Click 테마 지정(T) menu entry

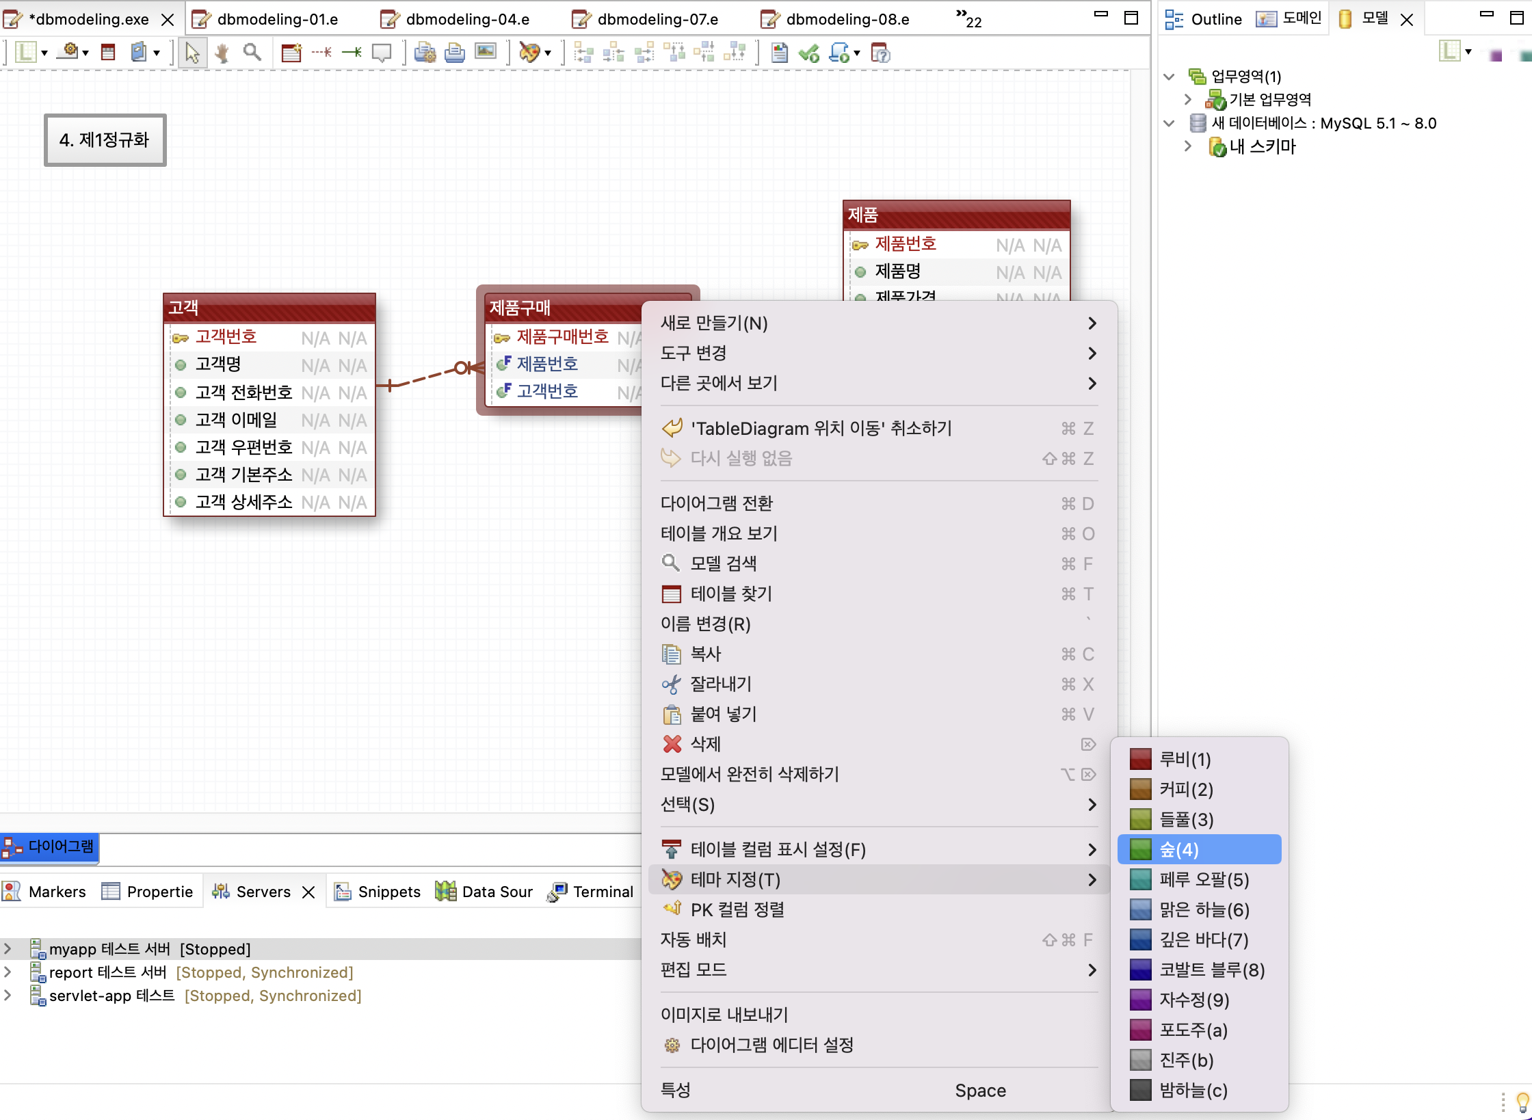(879, 880)
